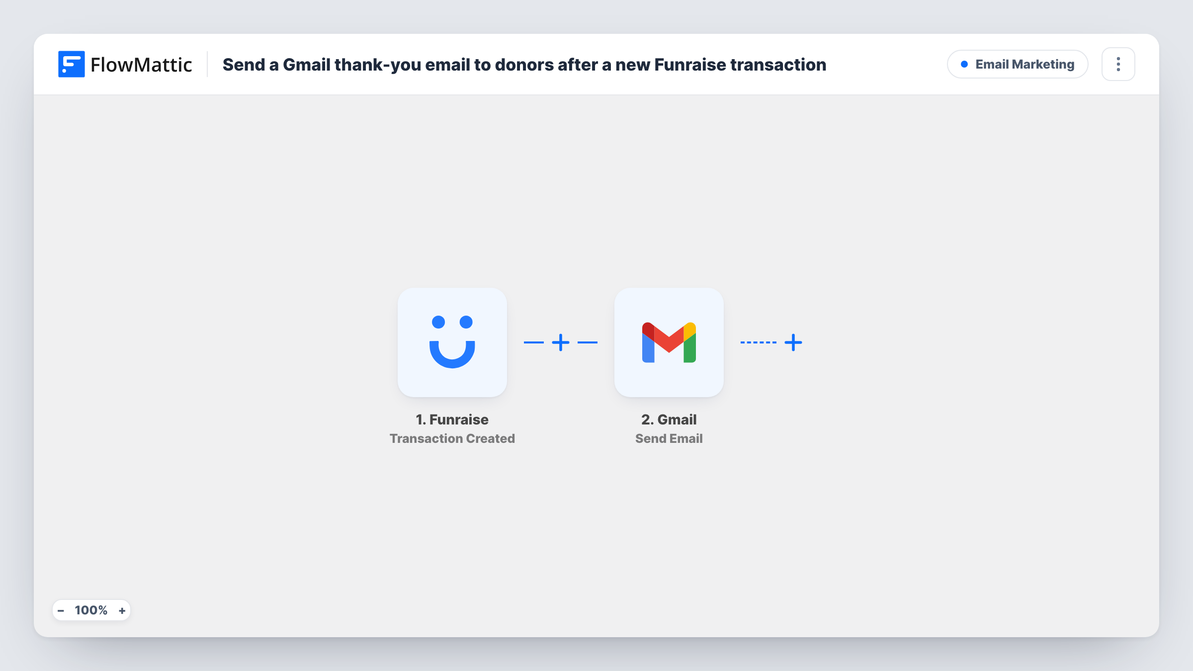Open the Gmail action step icon
Viewport: 1193px width, 671px height.
tap(669, 342)
